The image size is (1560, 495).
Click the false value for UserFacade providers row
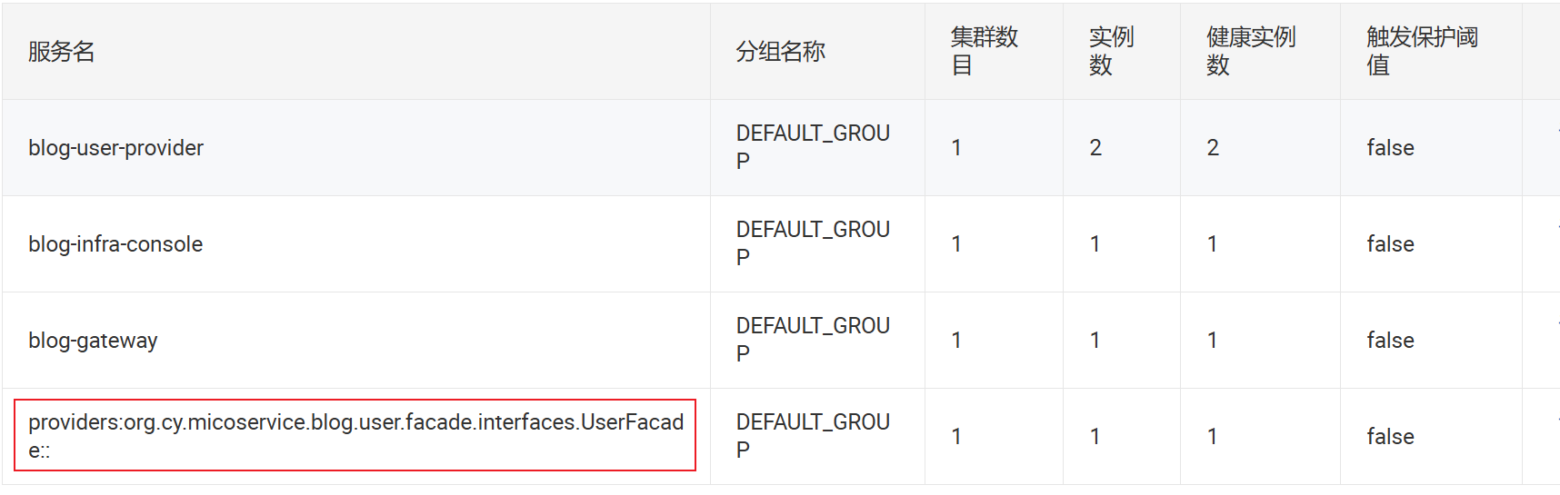tap(1390, 437)
